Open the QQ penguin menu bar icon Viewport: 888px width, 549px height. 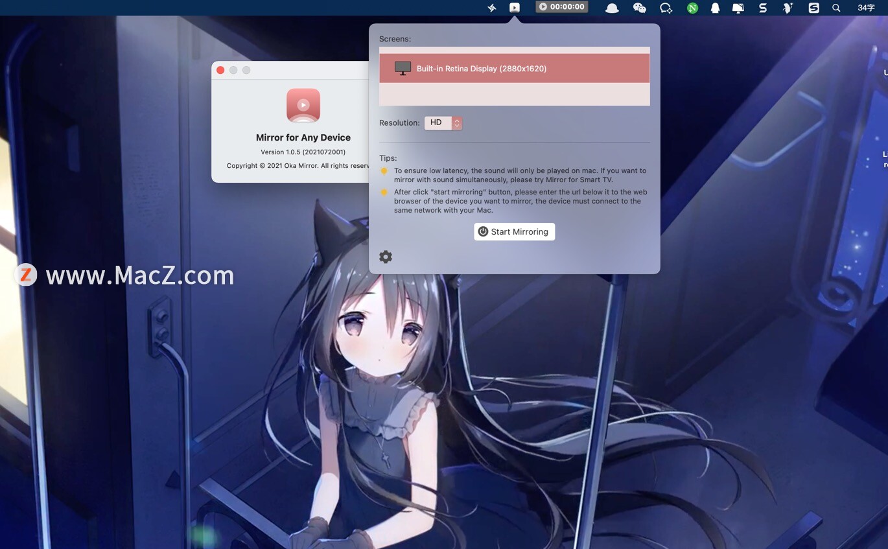coord(716,8)
